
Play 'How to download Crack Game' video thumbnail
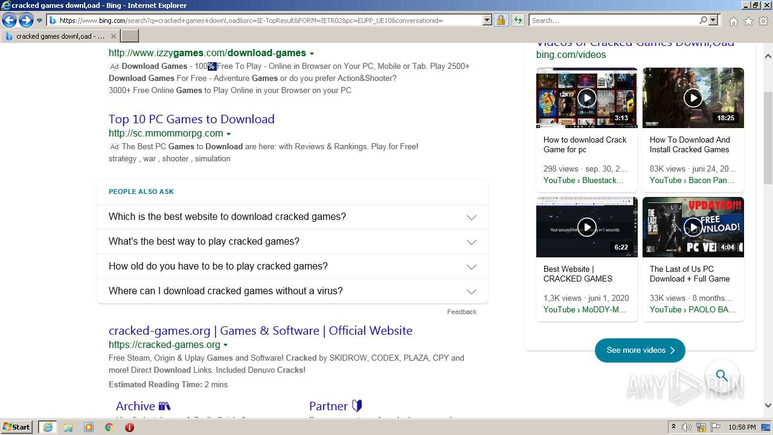[x=587, y=98]
